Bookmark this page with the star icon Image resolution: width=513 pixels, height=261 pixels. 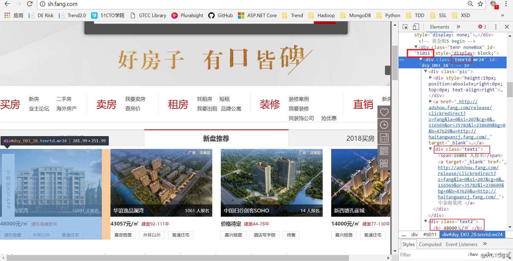coord(480,4)
